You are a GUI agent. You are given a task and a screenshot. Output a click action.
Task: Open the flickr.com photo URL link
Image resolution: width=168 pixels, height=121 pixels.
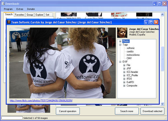coord(41,101)
